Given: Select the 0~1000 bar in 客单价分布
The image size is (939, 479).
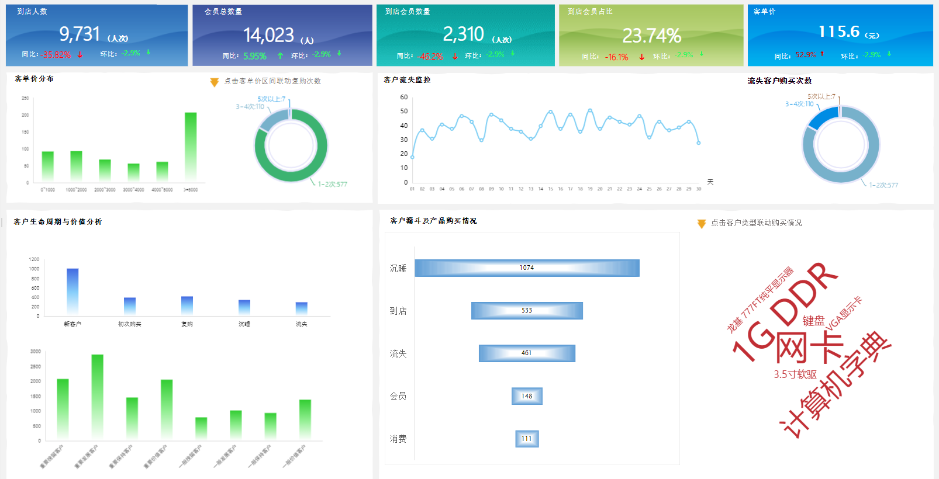Looking at the screenshot, I should [47, 166].
